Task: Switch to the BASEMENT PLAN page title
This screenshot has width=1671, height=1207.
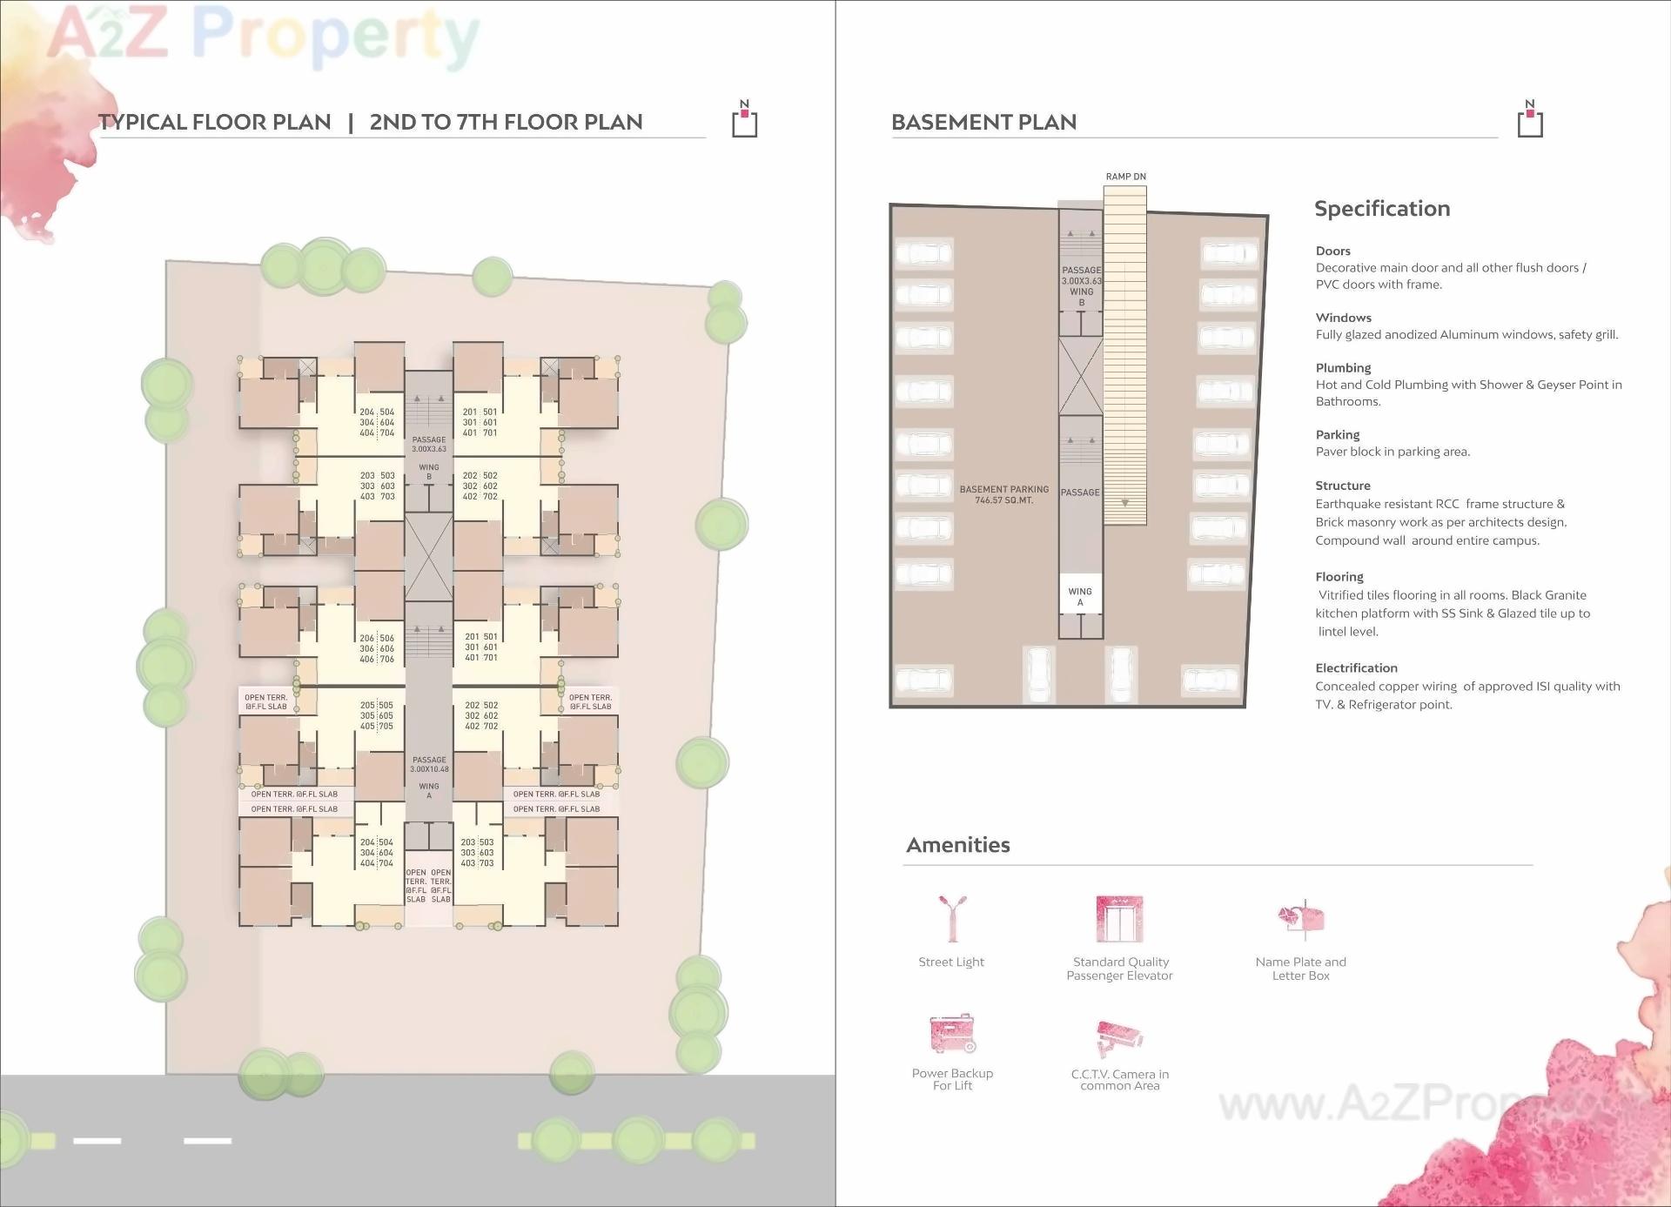Action: pyautogui.click(x=983, y=122)
